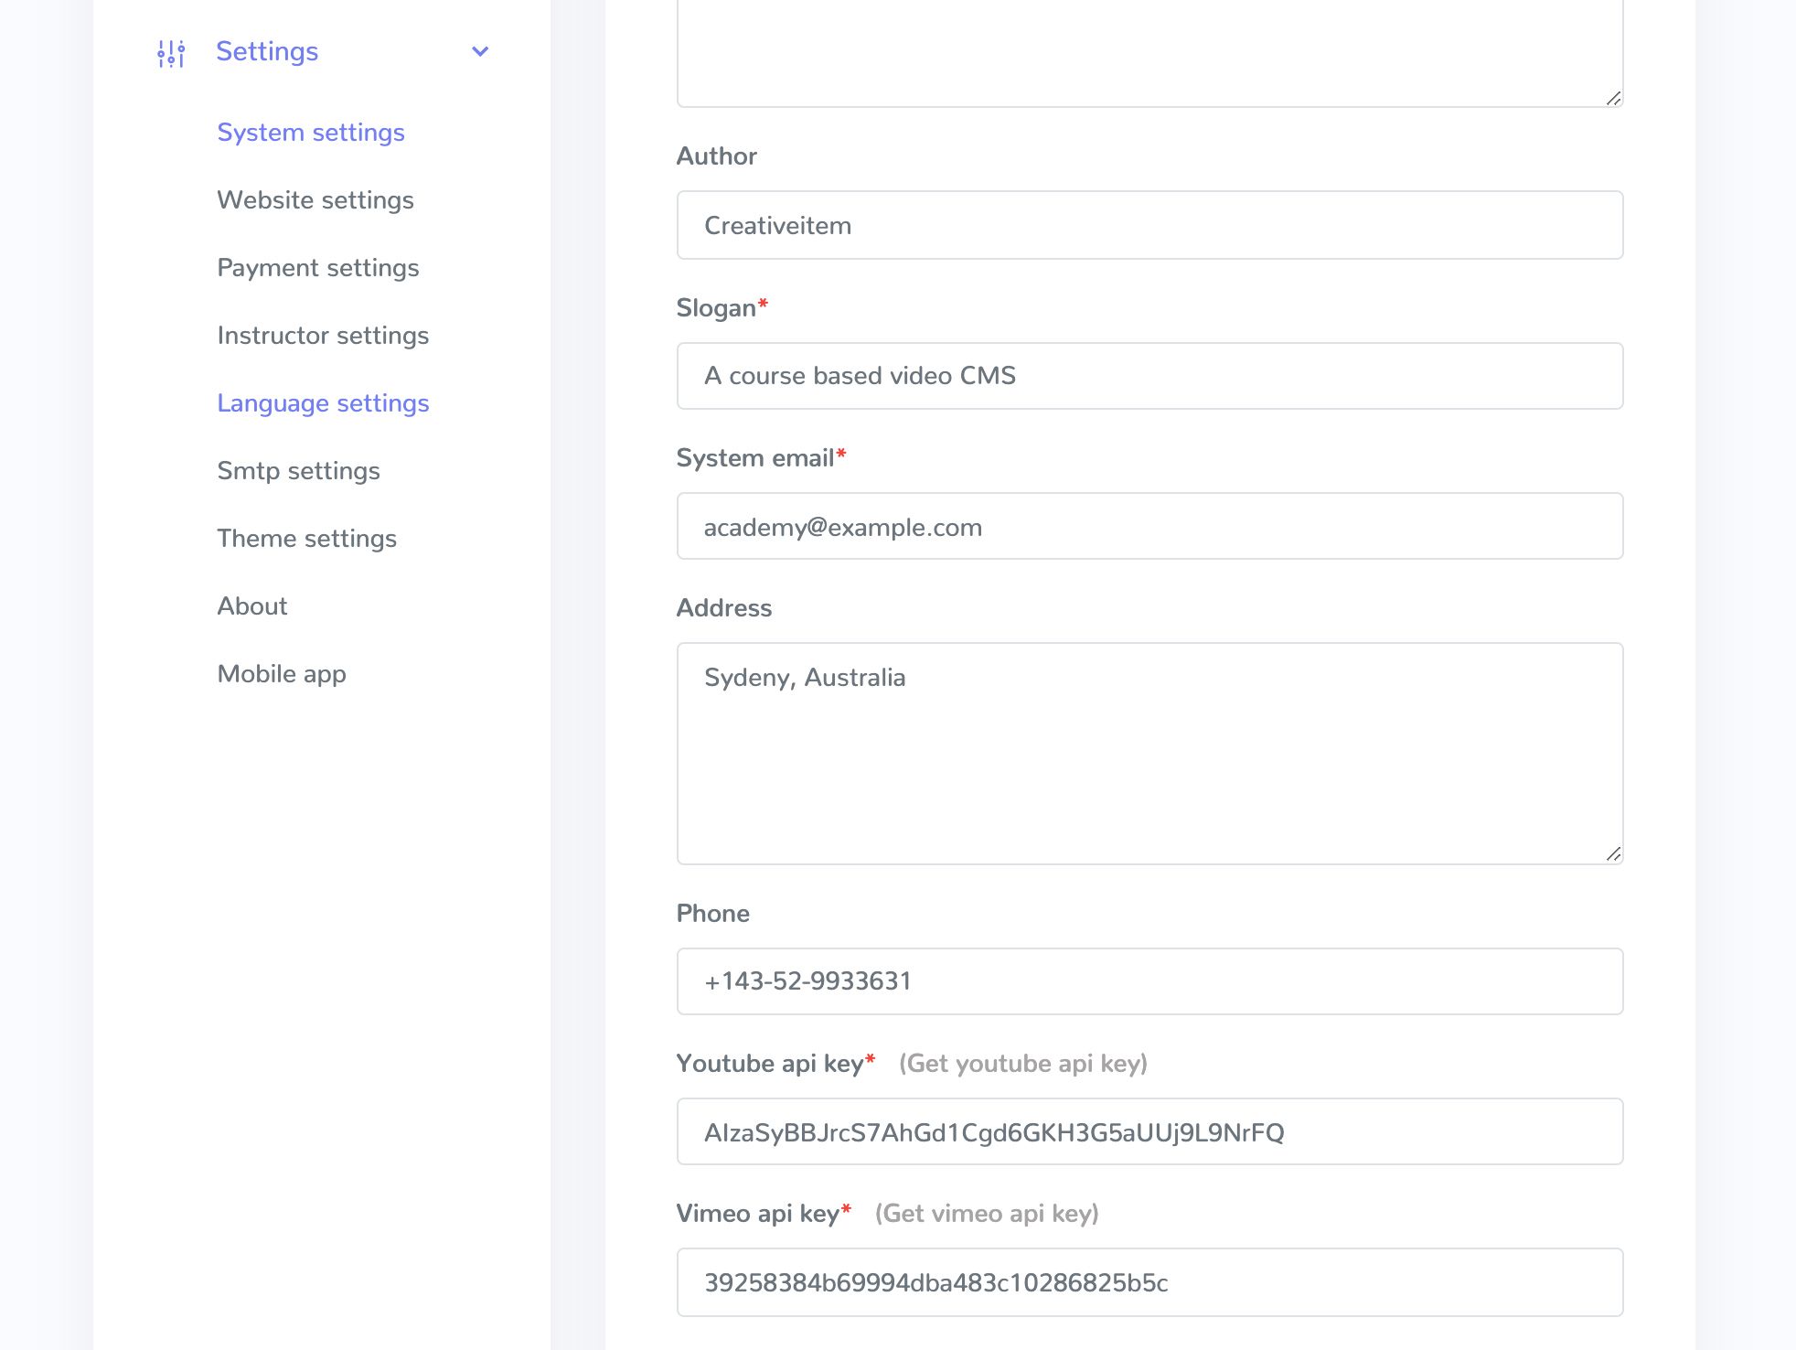1796x1350 pixels.
Task: Navigate to Smtp settings
Action: coord(298,471)
